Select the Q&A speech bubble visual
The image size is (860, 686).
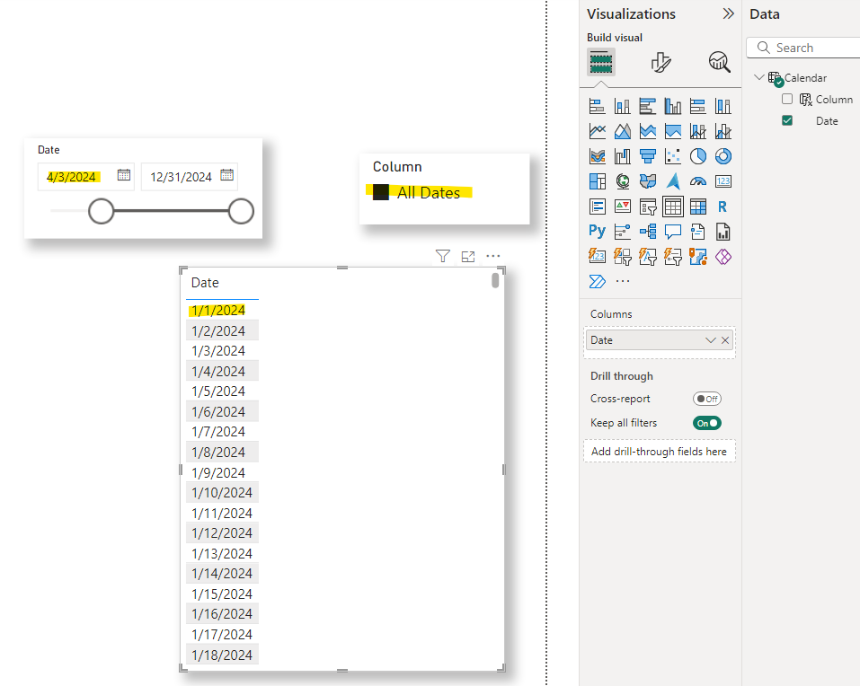click(x=672, y=232)
